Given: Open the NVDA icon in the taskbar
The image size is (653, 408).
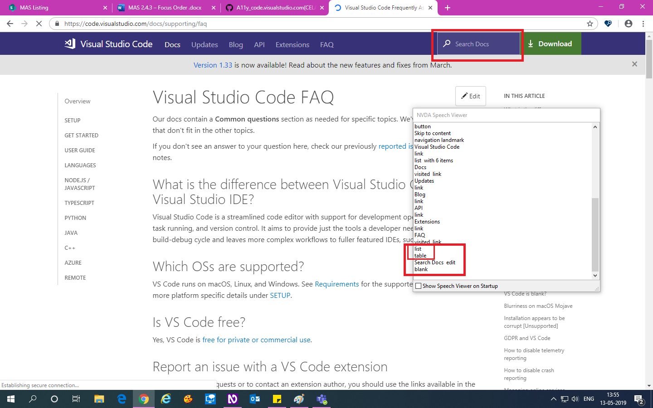Looking at the screenshot, I should click(x=233, y=399).
